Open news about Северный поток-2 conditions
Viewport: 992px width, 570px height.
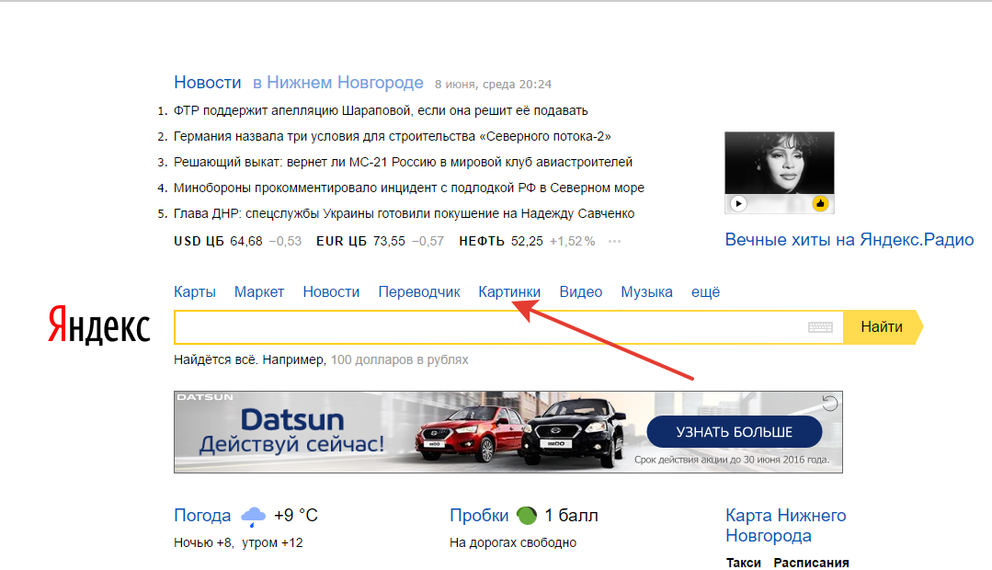pos(393,137)
